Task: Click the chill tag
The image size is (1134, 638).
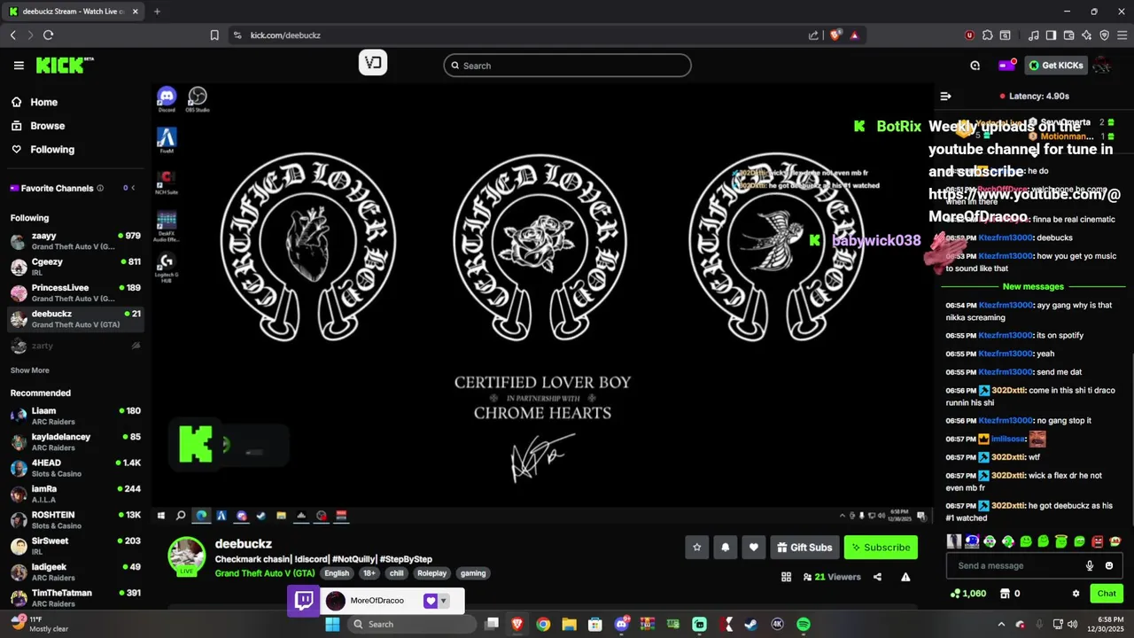Action: click(x=396, y=573)
